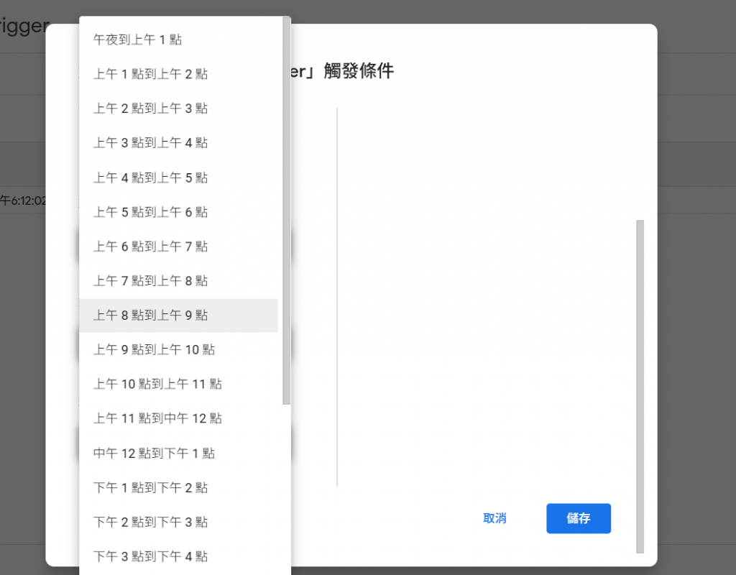Click the blue 儲存 save button
The height and width of the screenshot is (575, 736).
pyautogui.click(x=579, y=518)
